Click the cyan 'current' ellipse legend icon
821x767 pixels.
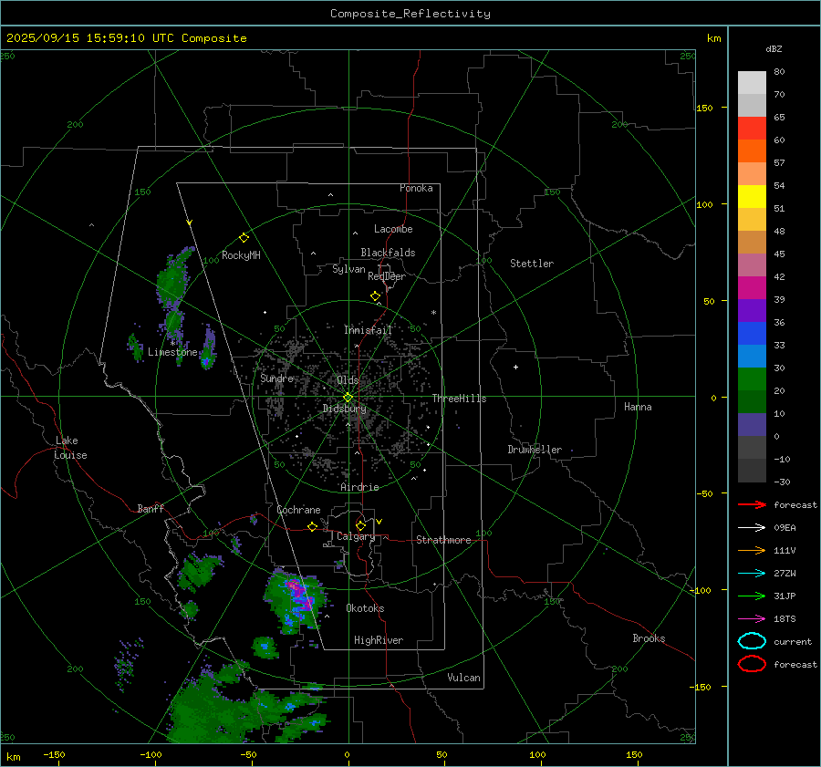tap(752, 641)
